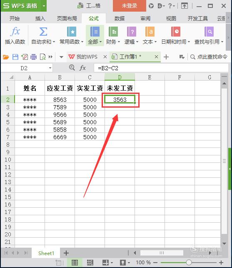The width and height of the screenshot is (232, 268).
Task: Click the vertical scrollbar down arrow
Action: 224,243
